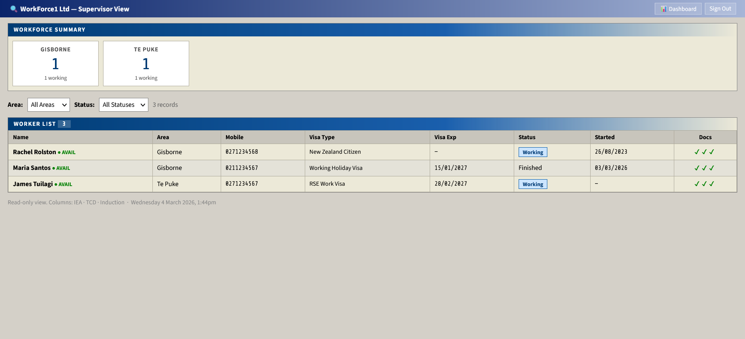Click James Tuilagi's Working status badge
This screenshot has height=339, width=745.
(532, 184)
